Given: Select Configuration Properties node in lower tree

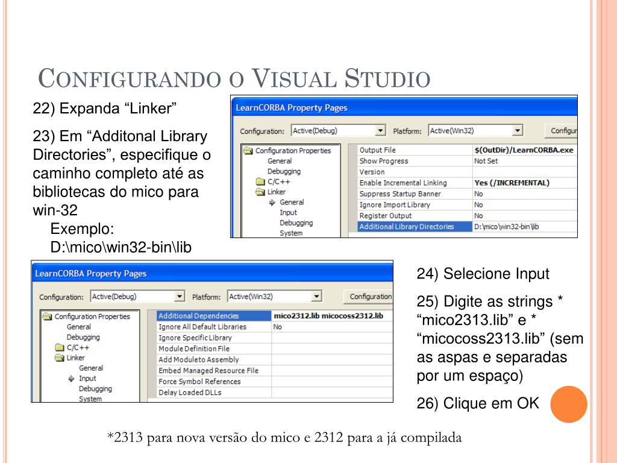Looking at the screenshot, I should coord(92,317).
